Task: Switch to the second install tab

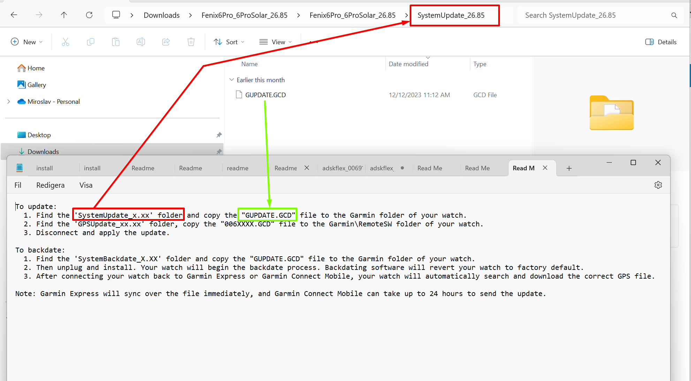Action: click(x=92, y=168)
